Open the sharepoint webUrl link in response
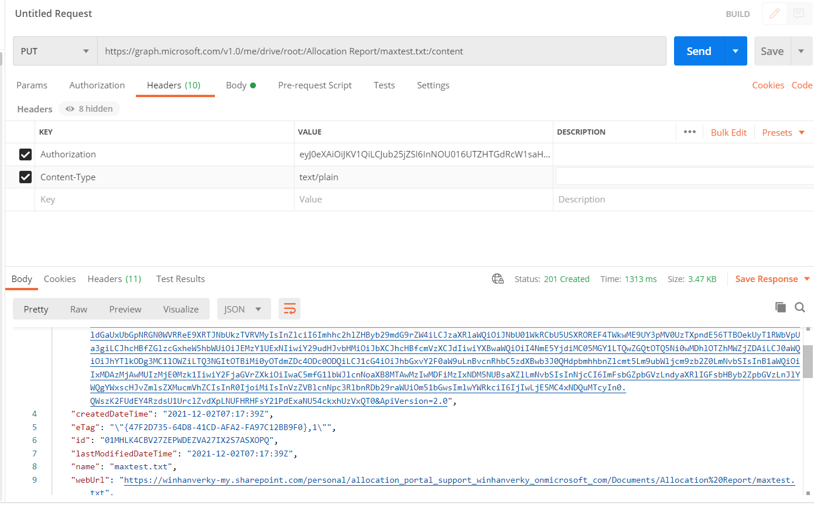 pyautogui.click(x=460, y=480)
